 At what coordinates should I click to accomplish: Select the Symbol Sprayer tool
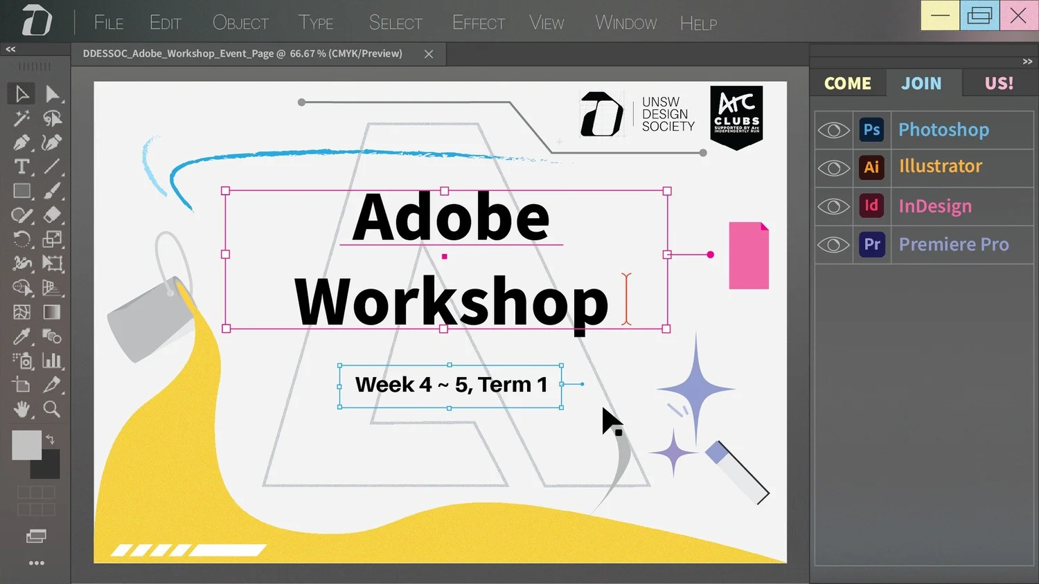pyautogui.click(x=21, y=361)
